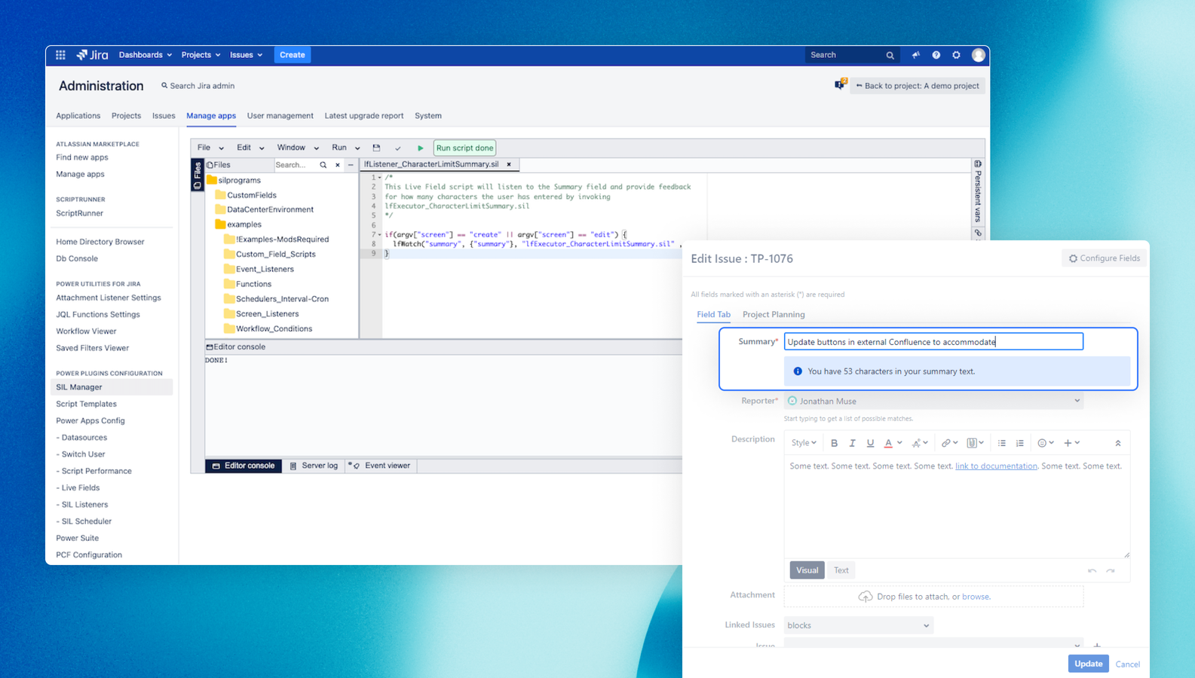
Task: Switch to Manage apps admin tab
Action: click(x=211, y=116)
